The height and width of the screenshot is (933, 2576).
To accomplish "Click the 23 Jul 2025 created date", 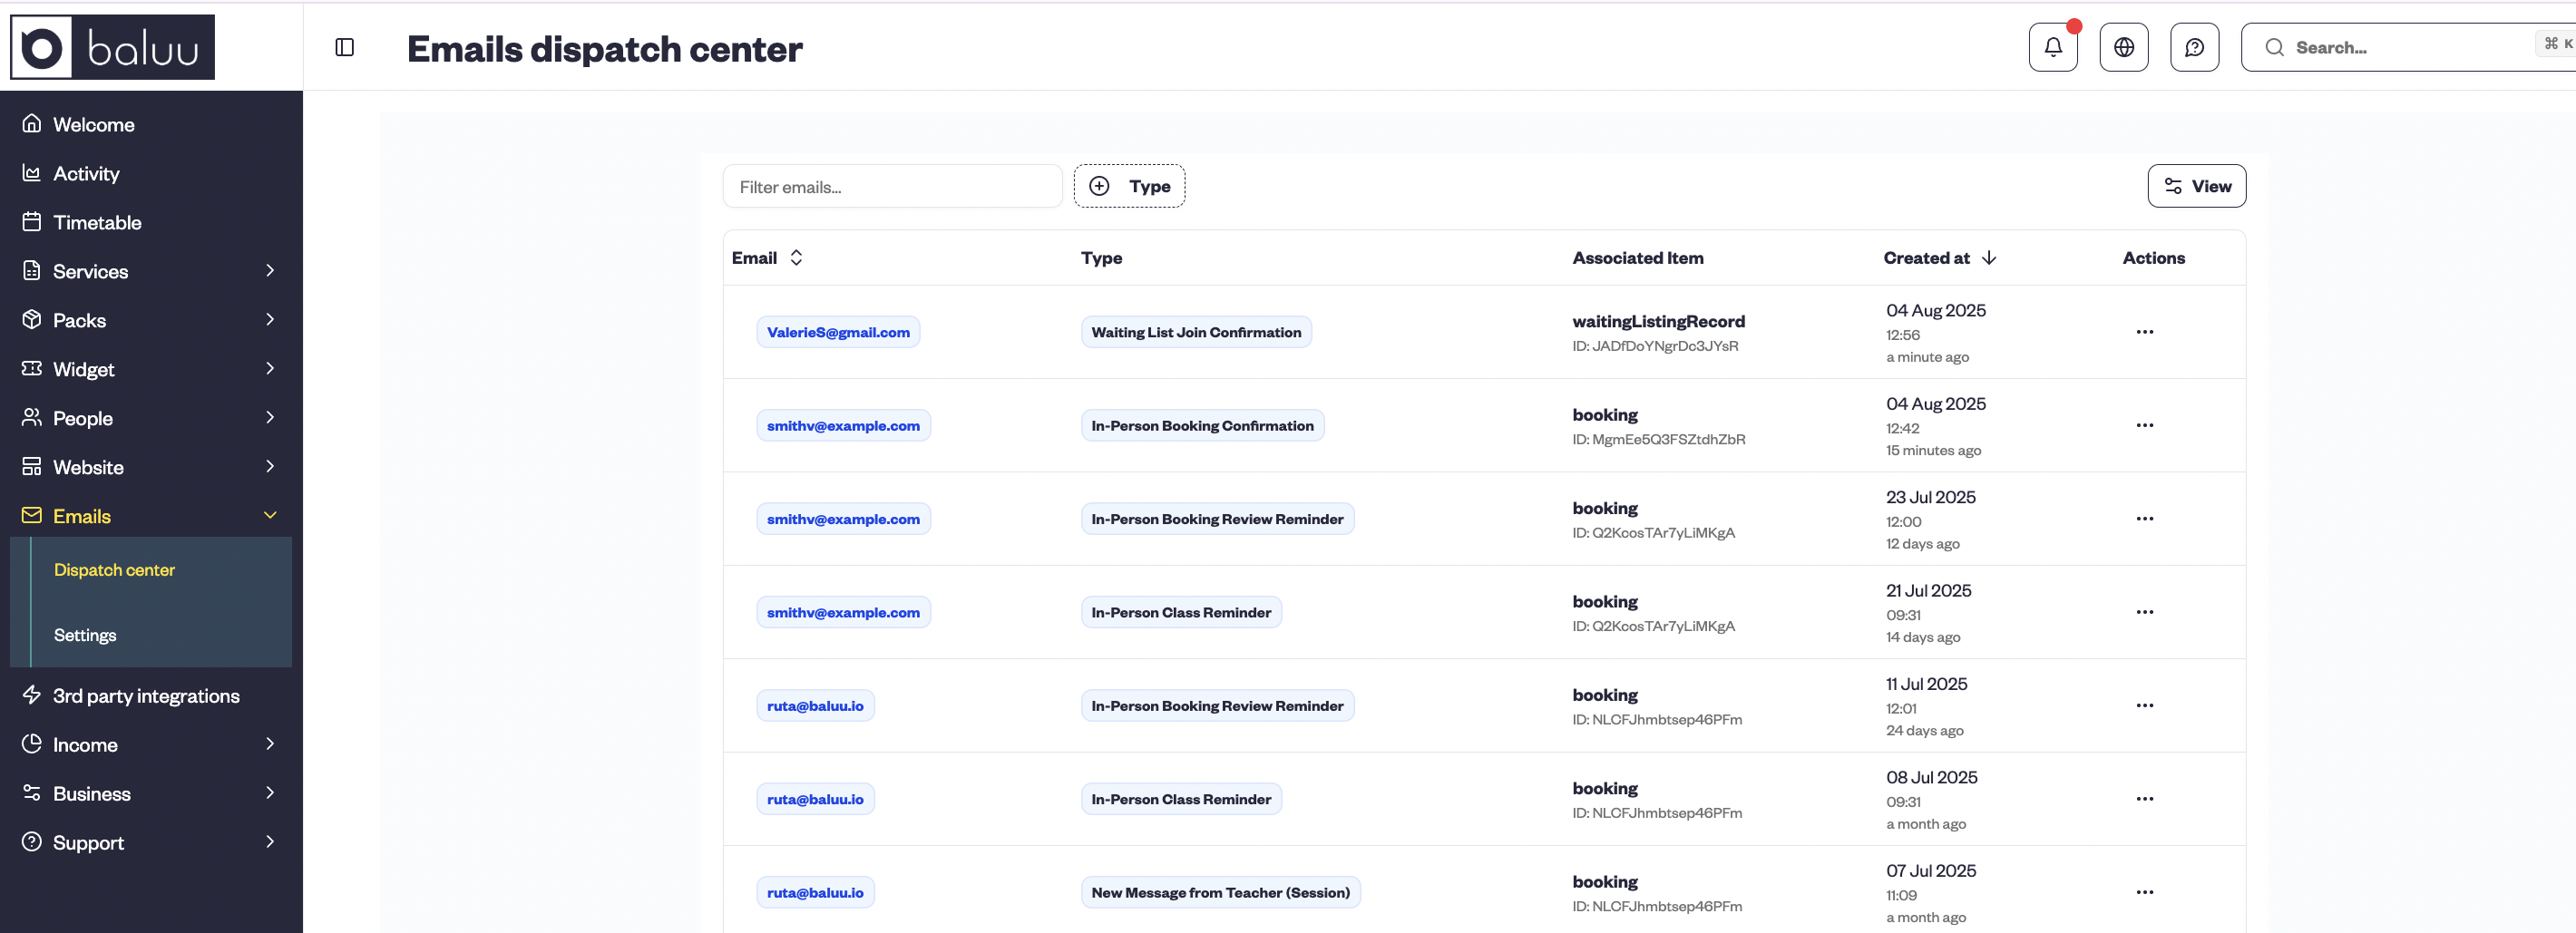I will (1930, 497).
